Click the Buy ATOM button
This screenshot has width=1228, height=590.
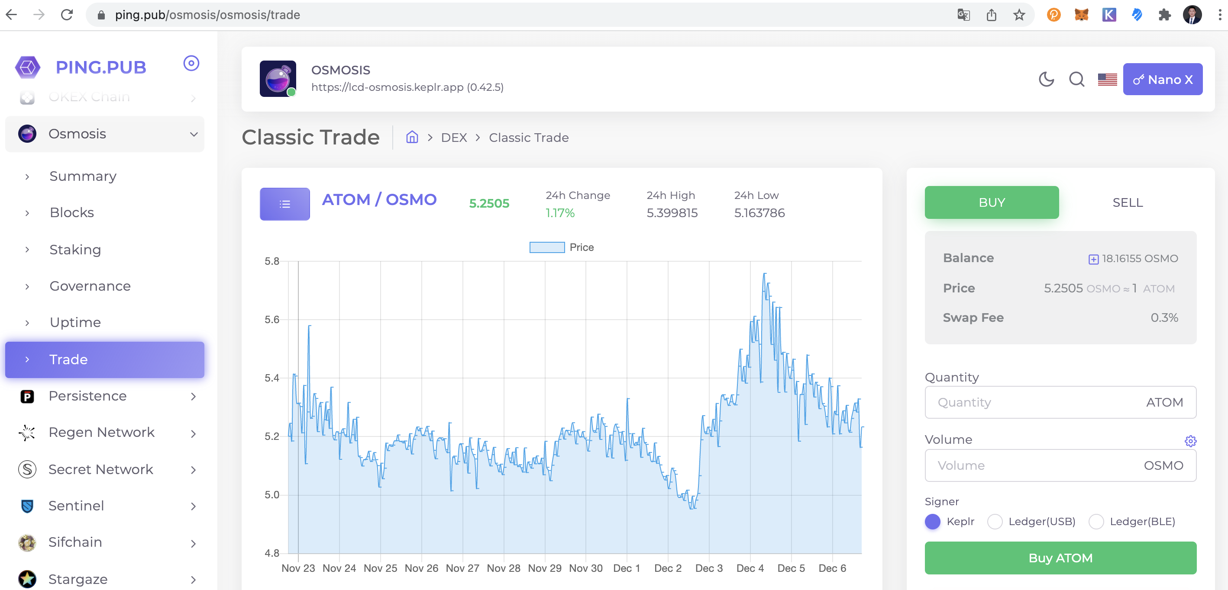[1060, 558]
